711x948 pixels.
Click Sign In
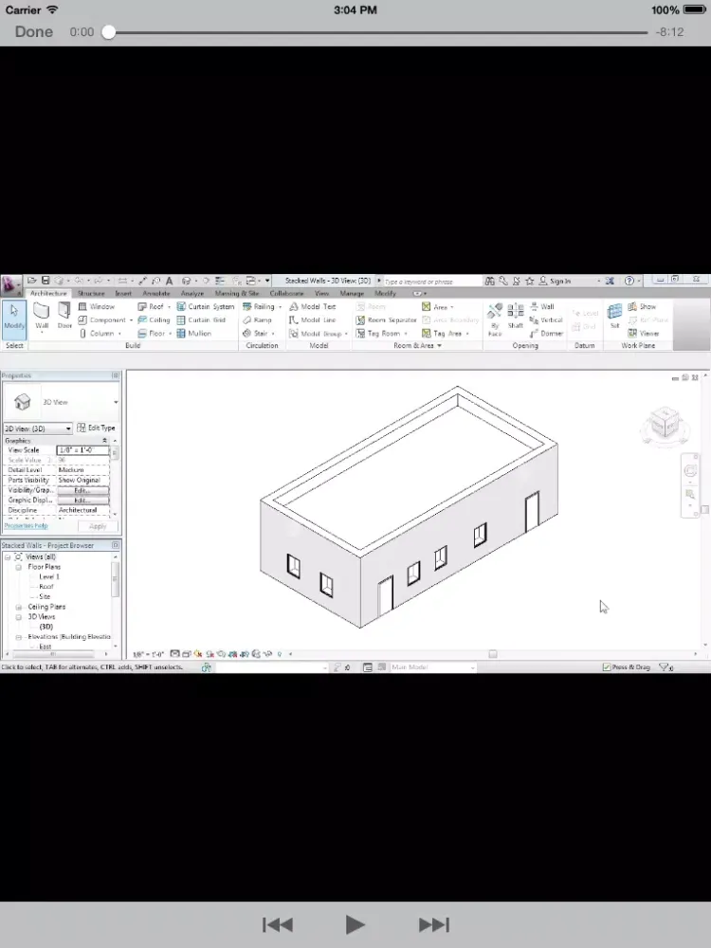pyautogui.click(x=555, y=281)
